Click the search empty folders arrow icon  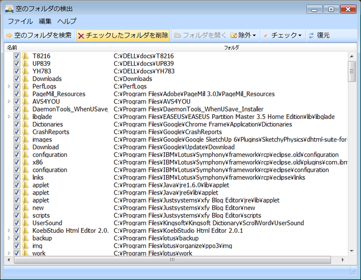(x=9, y=35)
